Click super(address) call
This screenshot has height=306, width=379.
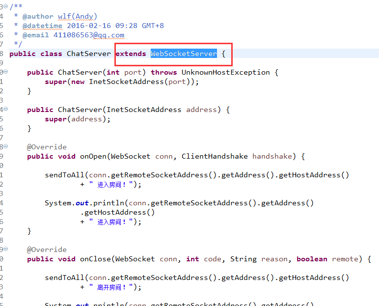pyautogui.click(x=78, y=119)
